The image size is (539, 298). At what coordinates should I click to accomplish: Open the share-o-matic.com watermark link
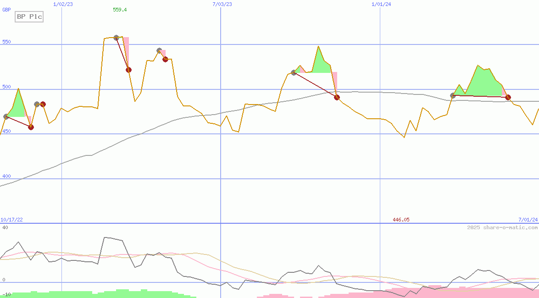pos(502,227)
